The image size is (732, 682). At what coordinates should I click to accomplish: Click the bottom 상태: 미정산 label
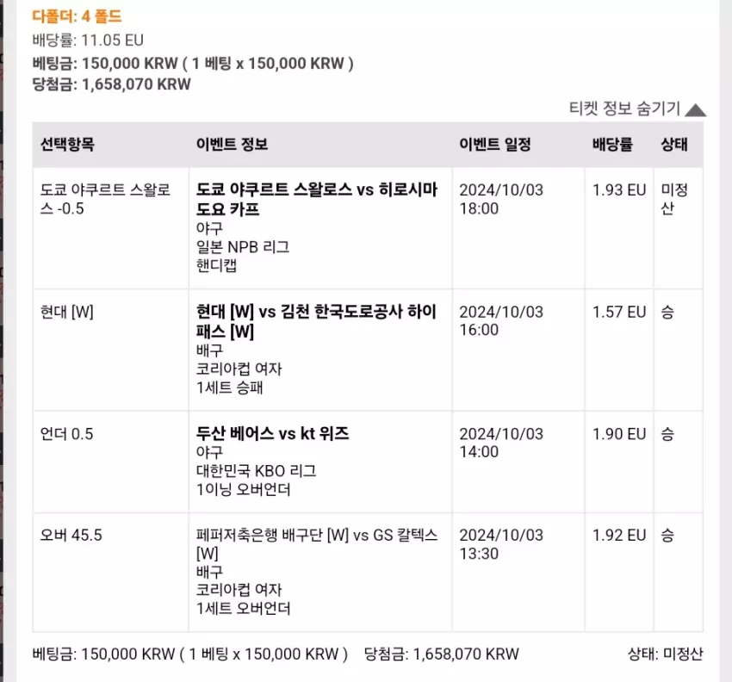665,654
